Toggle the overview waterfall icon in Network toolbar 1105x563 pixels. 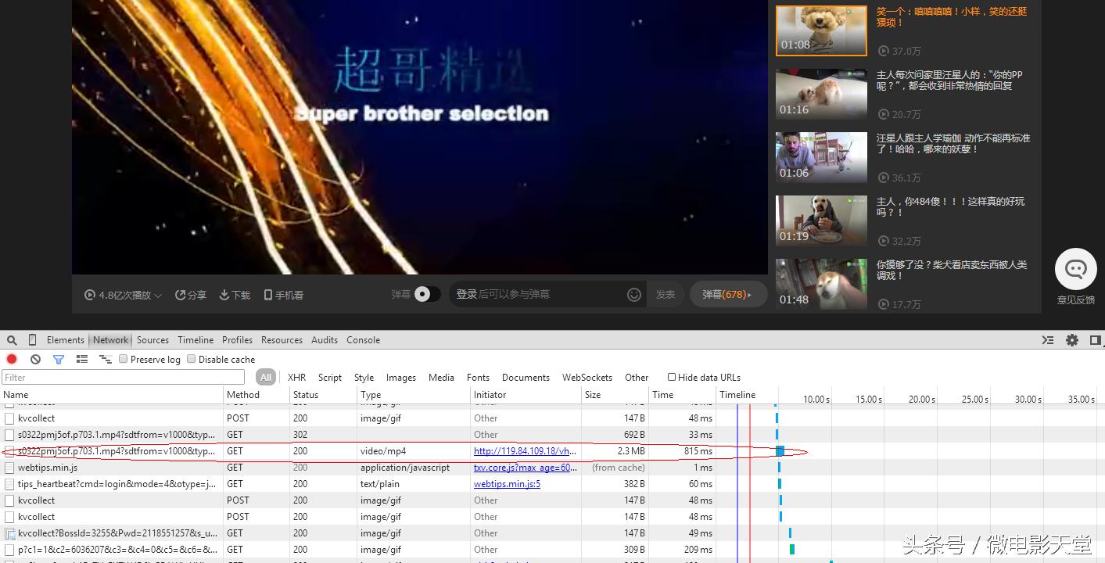point(106,360)
